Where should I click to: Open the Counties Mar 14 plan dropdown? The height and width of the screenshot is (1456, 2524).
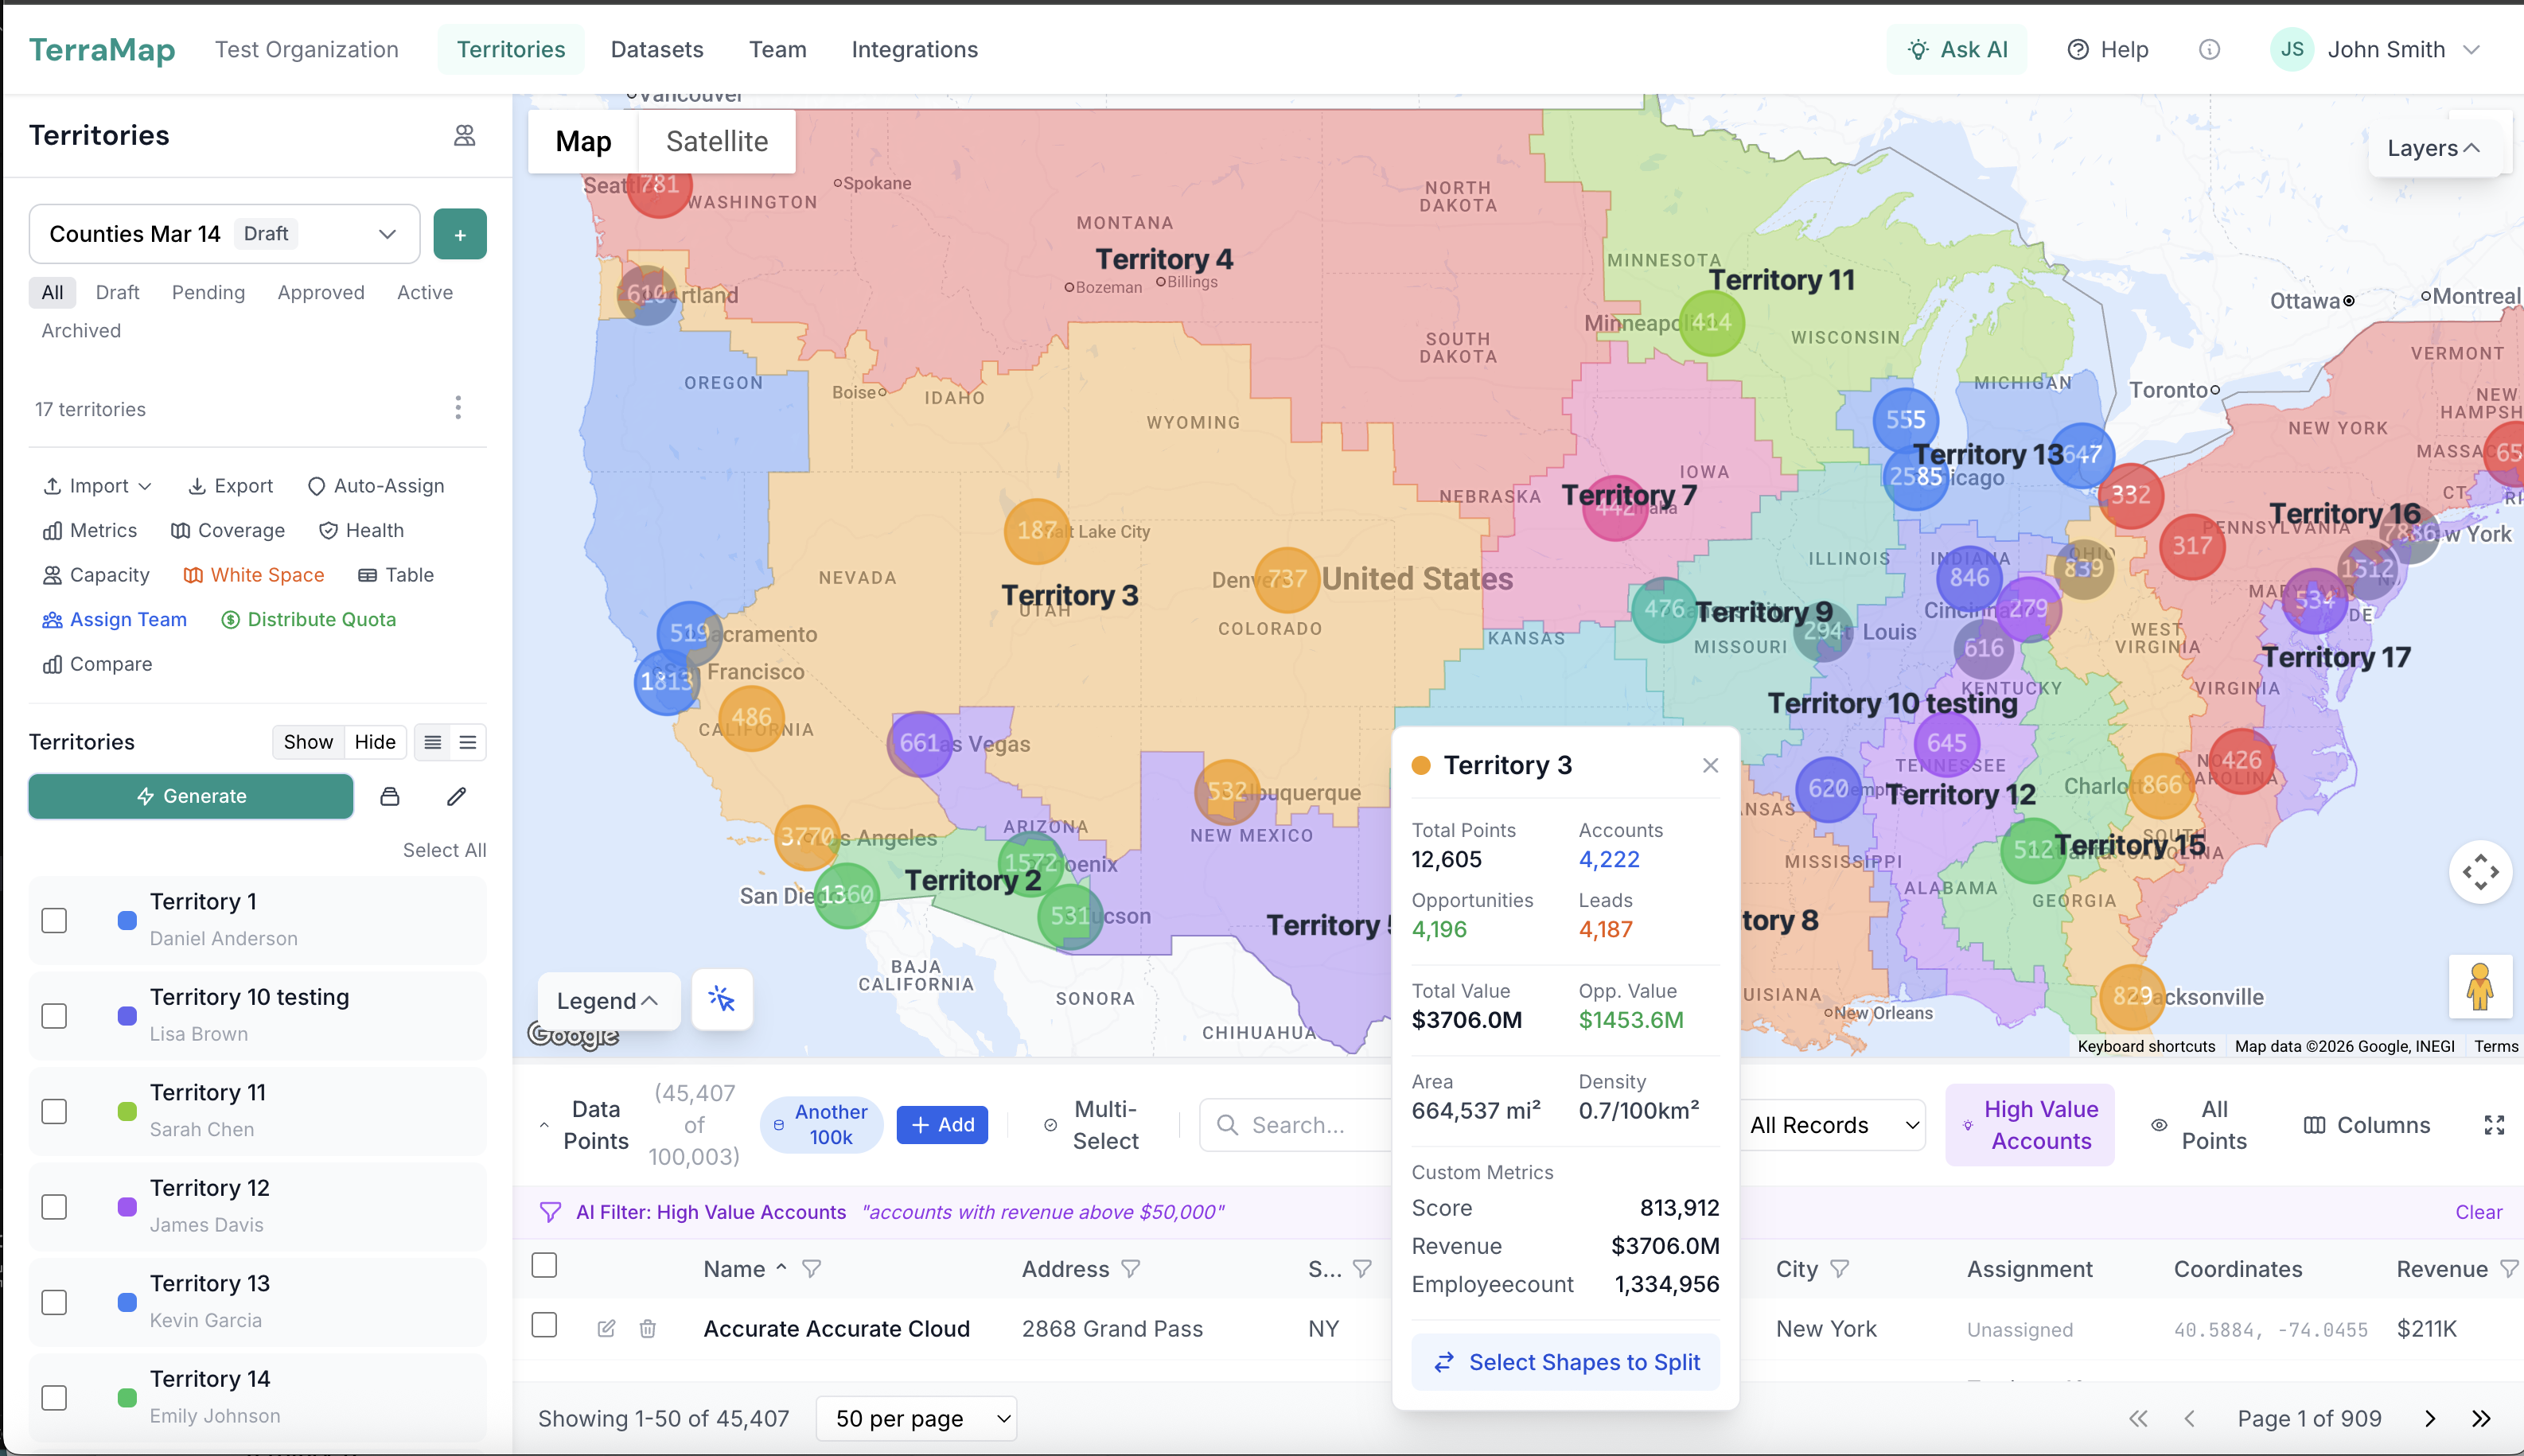224,234
